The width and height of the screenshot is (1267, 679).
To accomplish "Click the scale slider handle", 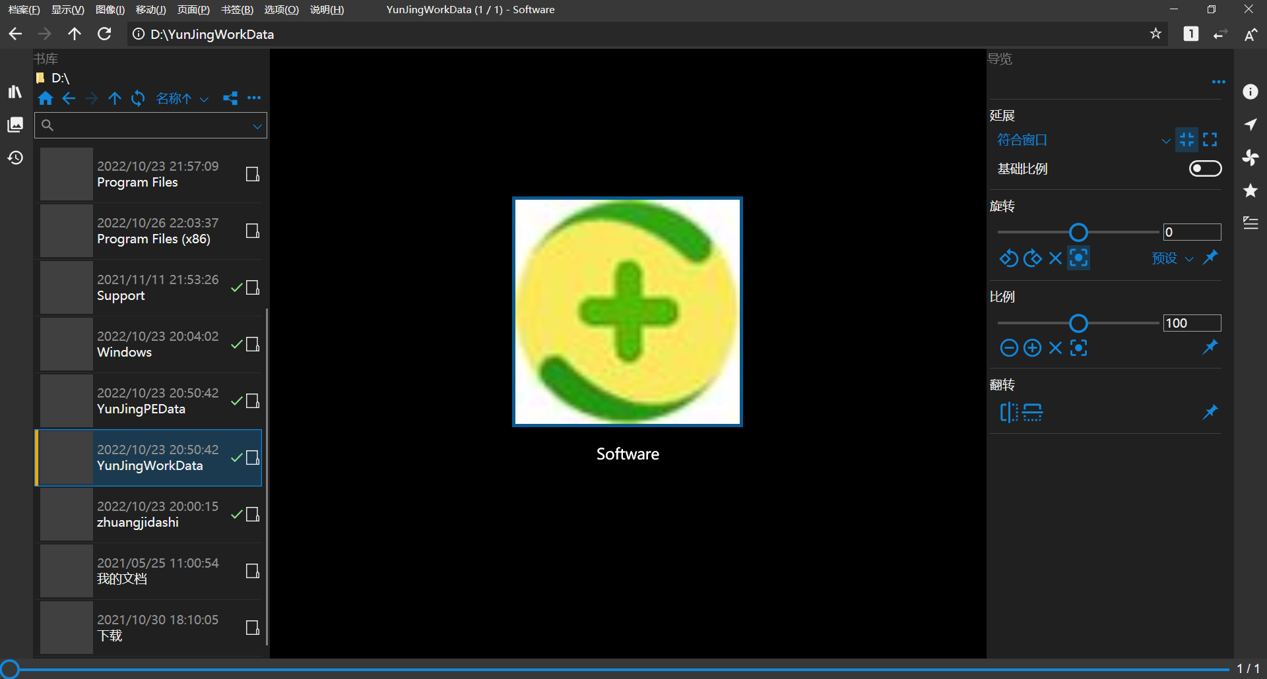I will [1078, 323].
